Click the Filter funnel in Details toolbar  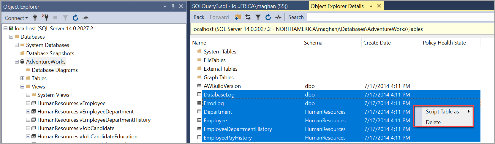[x=258, y=17]
